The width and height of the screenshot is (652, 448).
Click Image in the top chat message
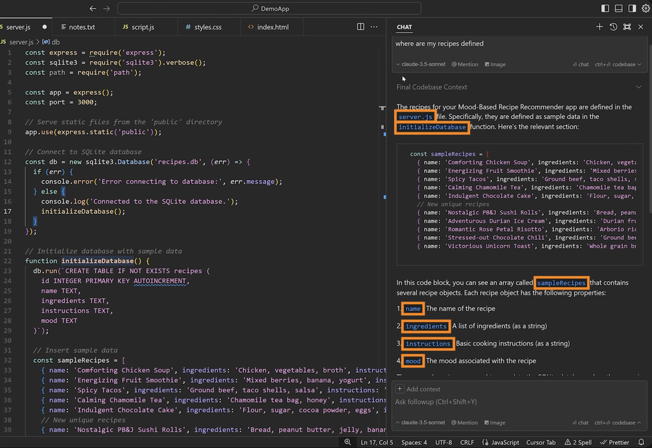(x=495, y=64)
